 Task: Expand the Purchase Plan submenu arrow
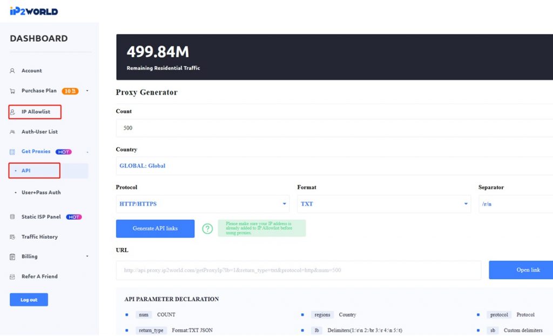click(87, 91)
